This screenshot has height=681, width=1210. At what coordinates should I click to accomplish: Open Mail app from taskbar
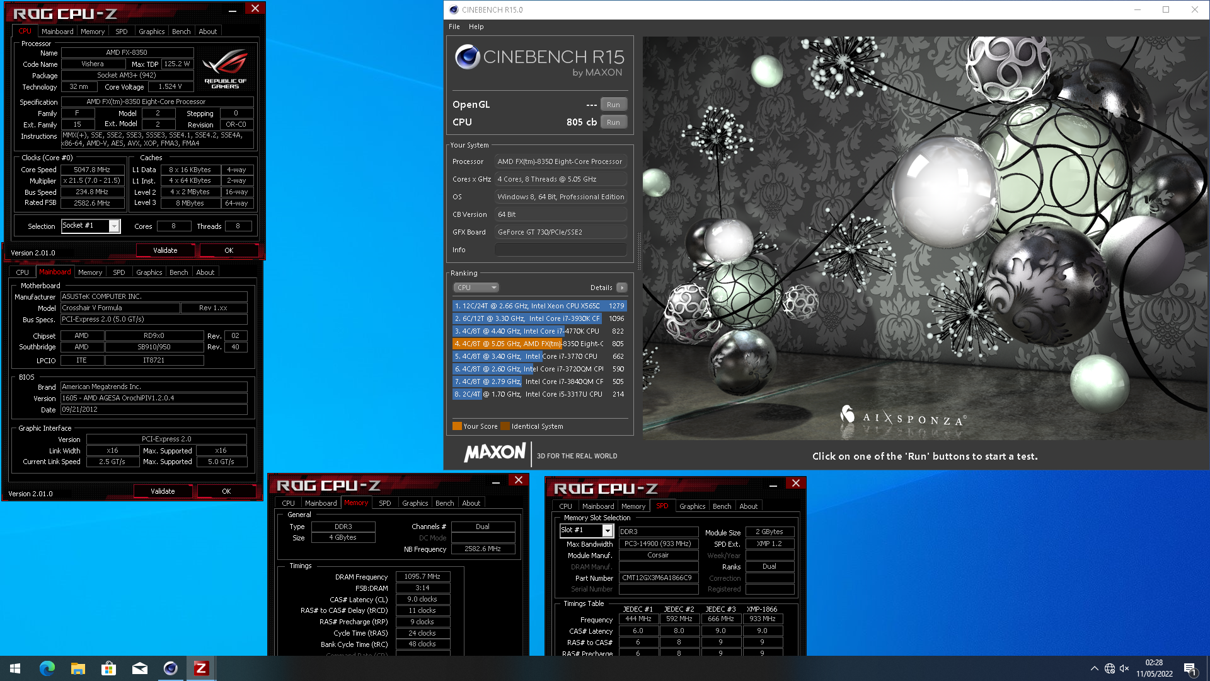click(140, 668)
